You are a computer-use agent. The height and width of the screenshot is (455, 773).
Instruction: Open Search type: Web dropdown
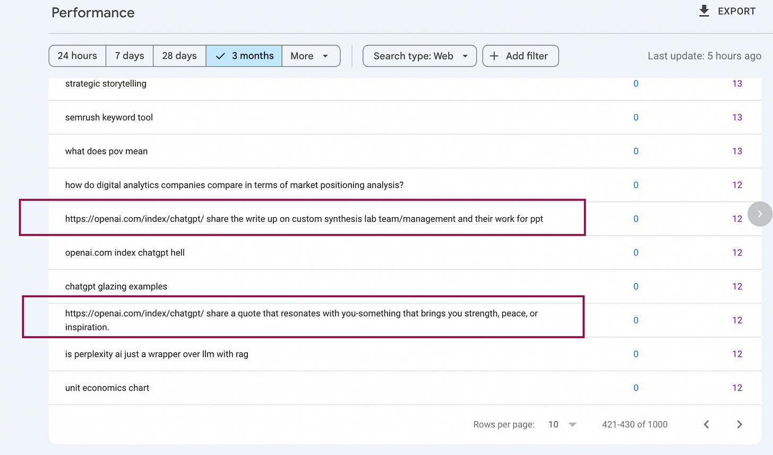419,56
